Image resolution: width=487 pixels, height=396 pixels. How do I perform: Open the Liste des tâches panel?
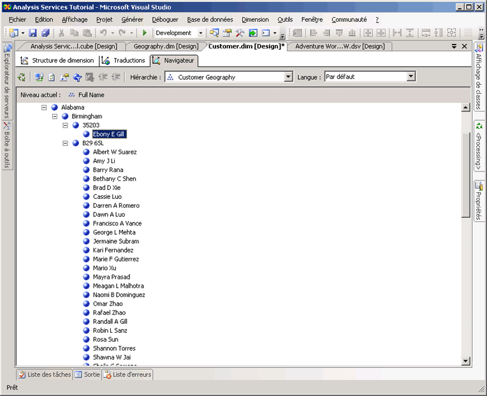click(45, 374)
